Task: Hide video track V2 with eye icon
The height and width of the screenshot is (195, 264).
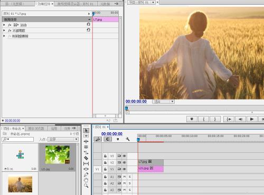Action: 124,162
